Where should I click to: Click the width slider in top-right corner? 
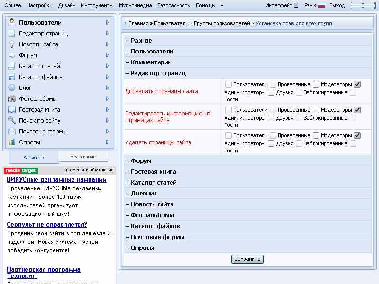point(363,5)
